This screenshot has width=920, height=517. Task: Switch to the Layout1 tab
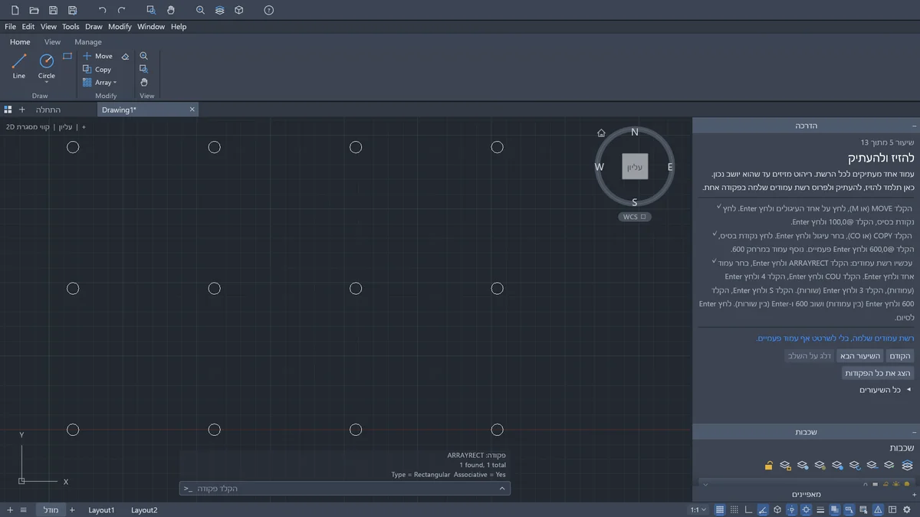(x=101, y=509)
